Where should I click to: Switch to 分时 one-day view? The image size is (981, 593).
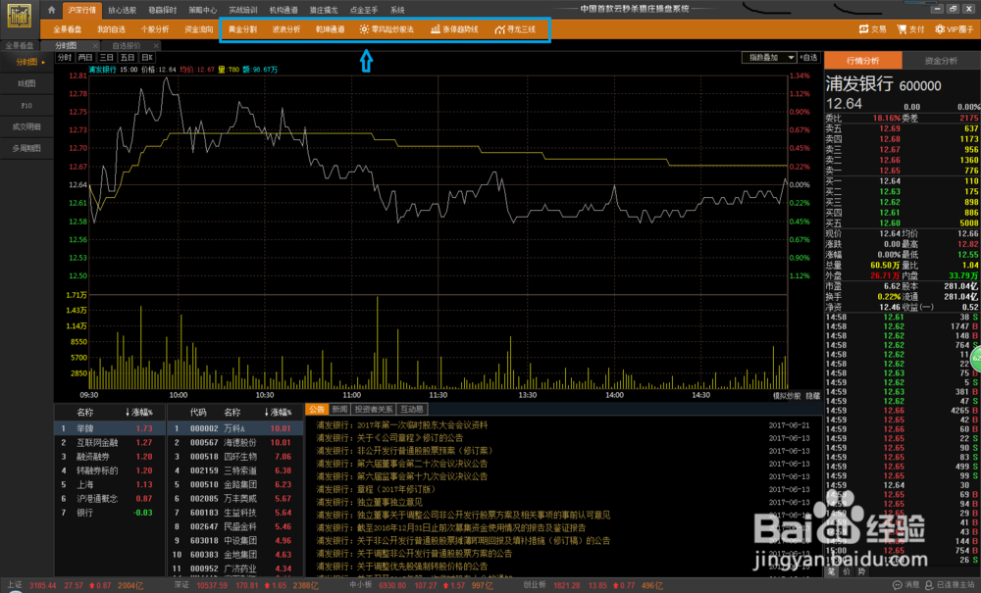[x=65, y=58]
